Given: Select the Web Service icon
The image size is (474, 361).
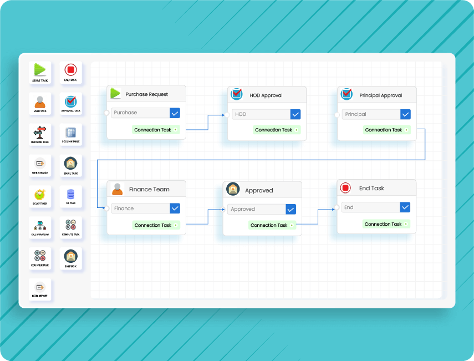Looking at the screenshot, I should [x=40, y=164].
